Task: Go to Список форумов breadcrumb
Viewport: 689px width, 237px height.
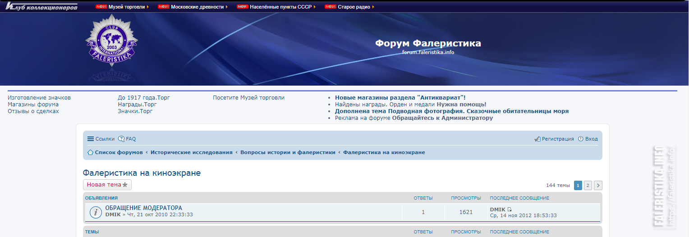Action: pos(119,152)
